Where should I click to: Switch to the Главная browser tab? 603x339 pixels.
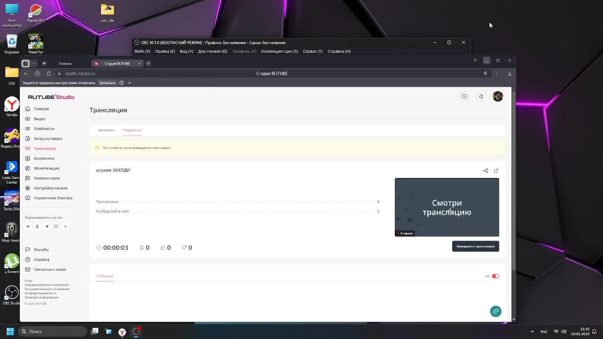point(65,64)
